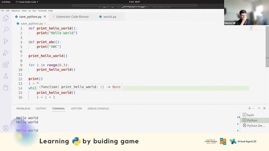
Task: Open the Run and Debug view
Action: coord(5,53)
